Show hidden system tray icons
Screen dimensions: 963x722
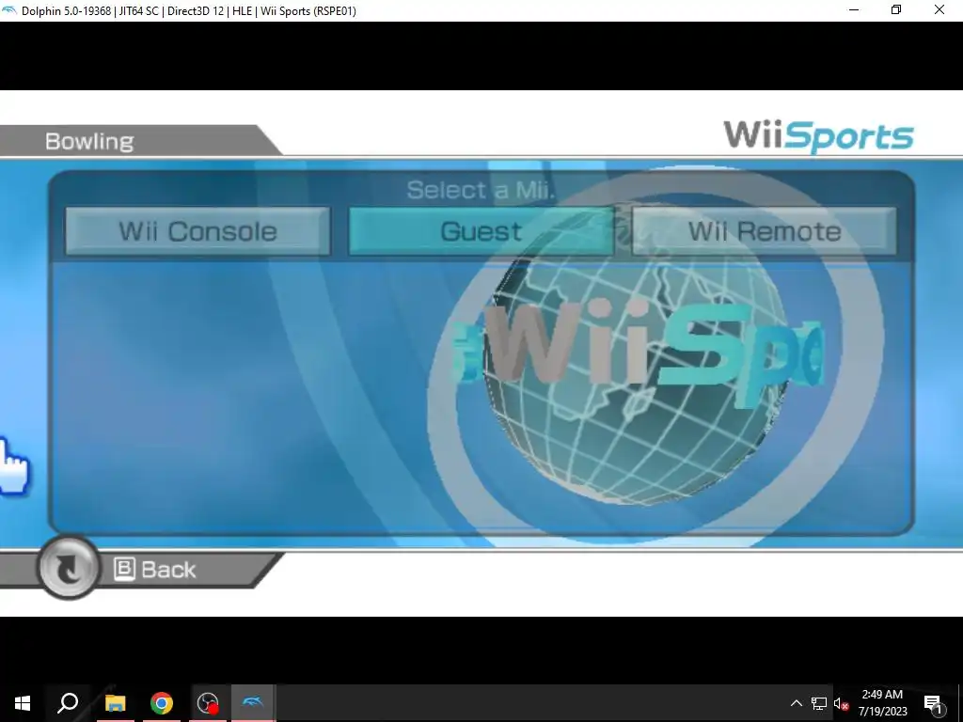(796, 703)
